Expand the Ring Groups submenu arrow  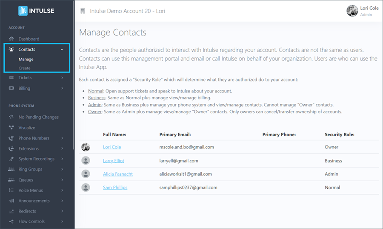[x=62, y=169]
